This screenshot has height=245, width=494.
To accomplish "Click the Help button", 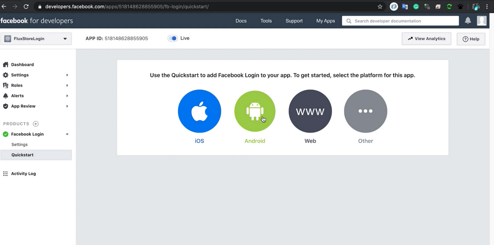I will point(471,39).
